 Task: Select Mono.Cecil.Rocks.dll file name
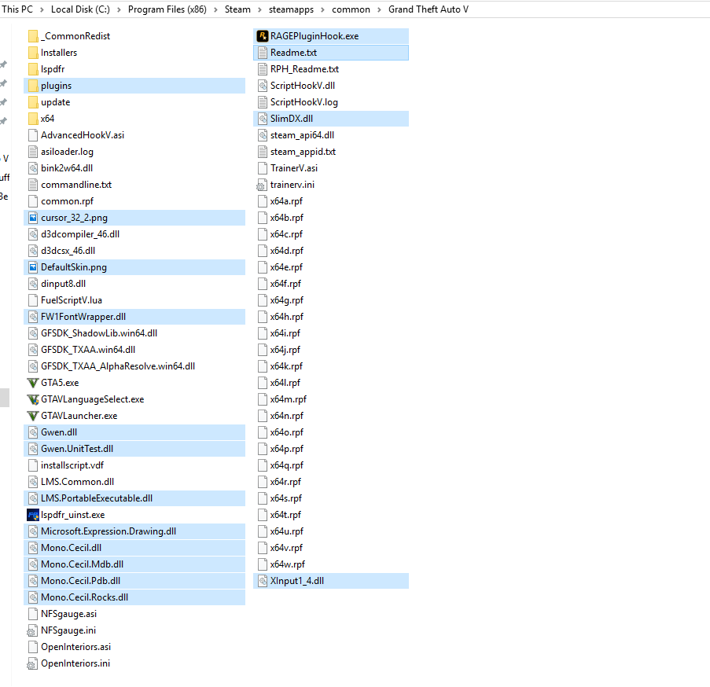coord(85,598)
